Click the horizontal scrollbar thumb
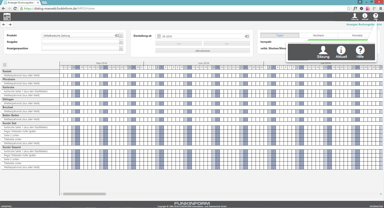This screenshot has height=208, width=384. point(85,194)
